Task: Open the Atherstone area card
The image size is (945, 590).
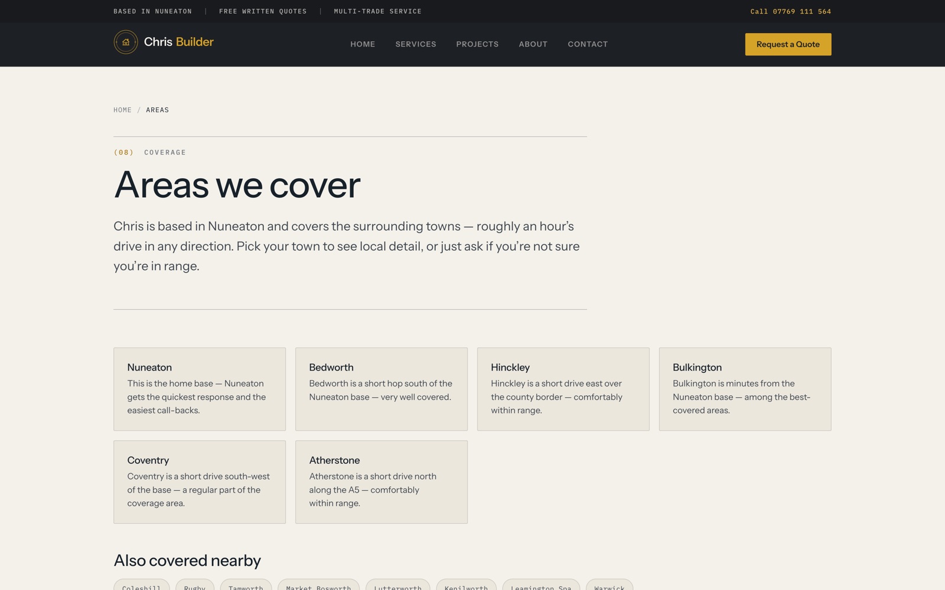Action: pos(382,482)
